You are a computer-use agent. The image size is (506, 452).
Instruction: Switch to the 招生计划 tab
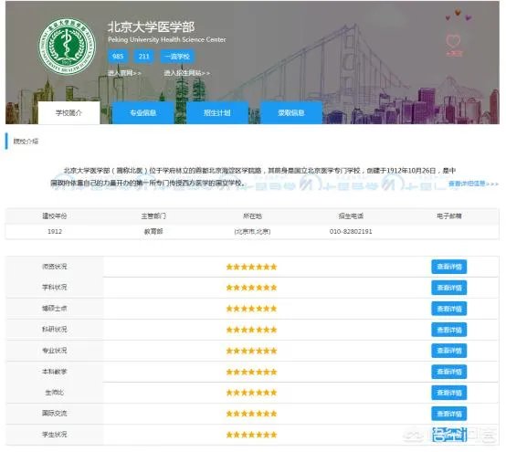tap(217, 112)
